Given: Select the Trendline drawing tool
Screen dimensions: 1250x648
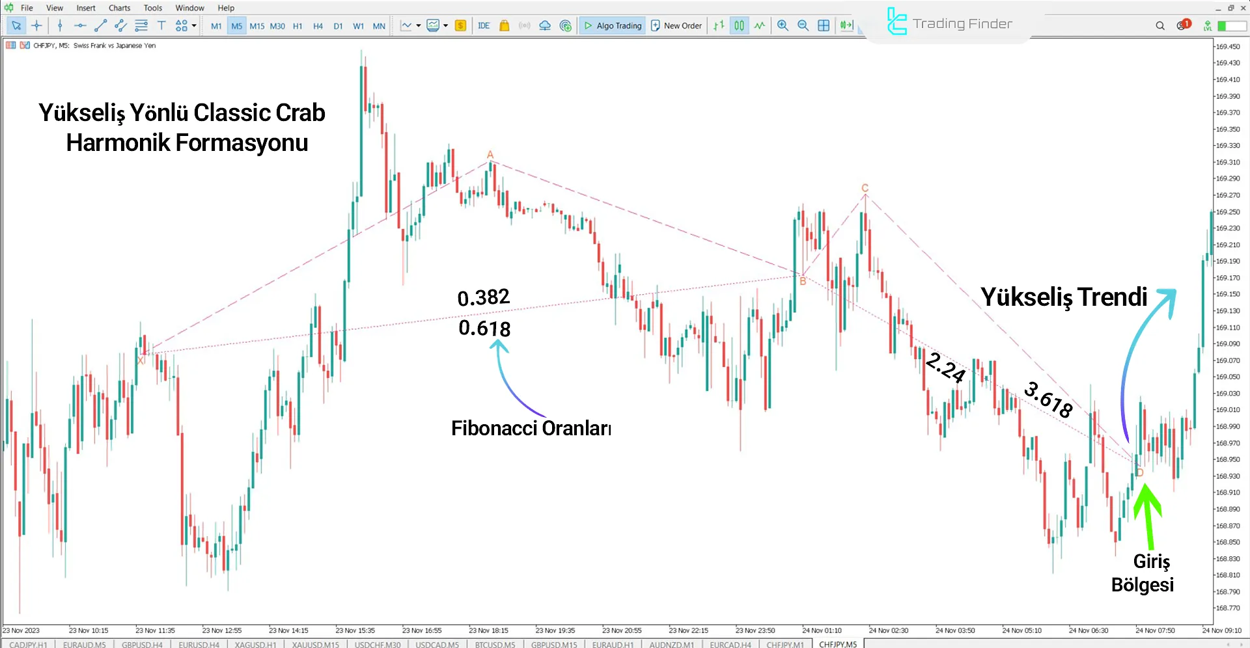Looking at the screenshot, I should pos(101,25).
